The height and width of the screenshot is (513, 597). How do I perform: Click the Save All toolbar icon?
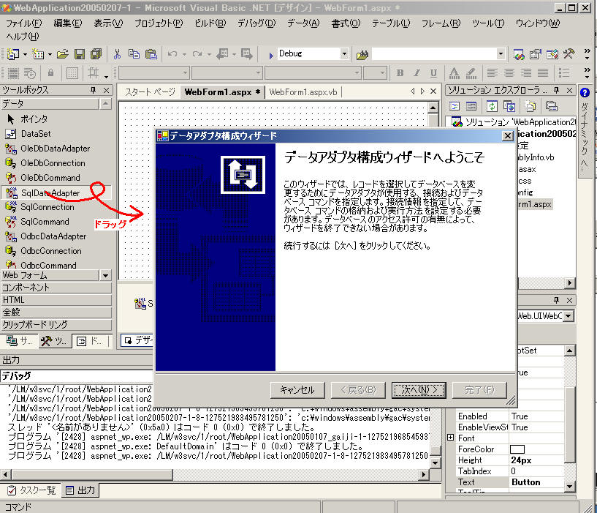95,54
